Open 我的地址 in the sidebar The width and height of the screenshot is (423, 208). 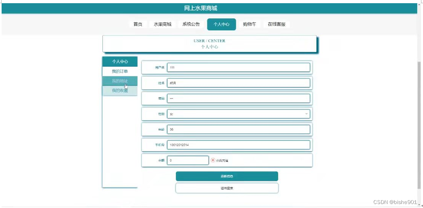(120, 81)
